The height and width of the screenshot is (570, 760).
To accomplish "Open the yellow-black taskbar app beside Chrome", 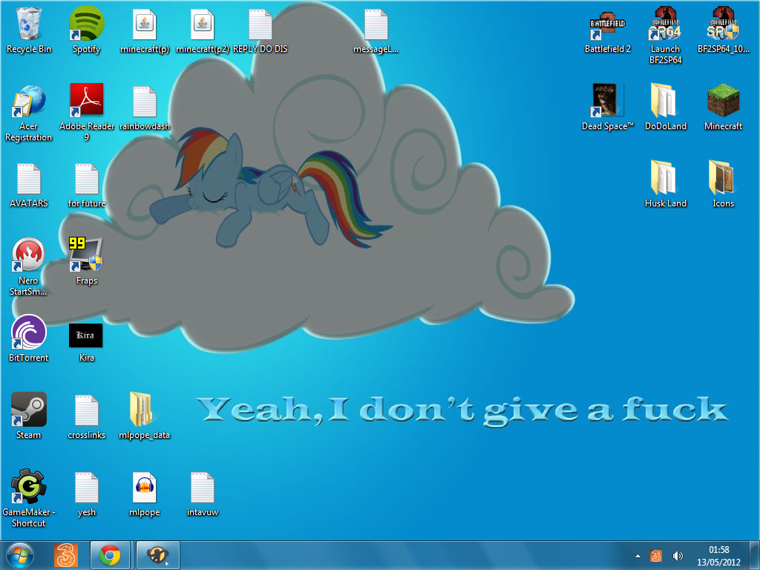I will (x=158, y=555).
